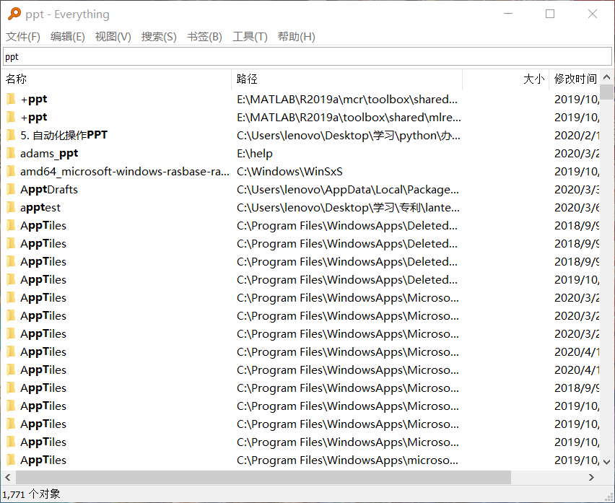
Task: Click horizontal scrollbar right arrow
Action: [591, 477]
